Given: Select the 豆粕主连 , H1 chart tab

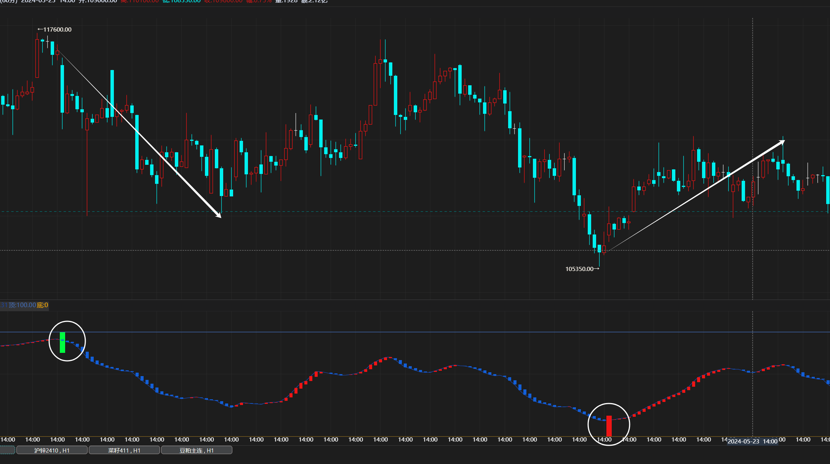Looking at the screenshot, I should (197, 450).
